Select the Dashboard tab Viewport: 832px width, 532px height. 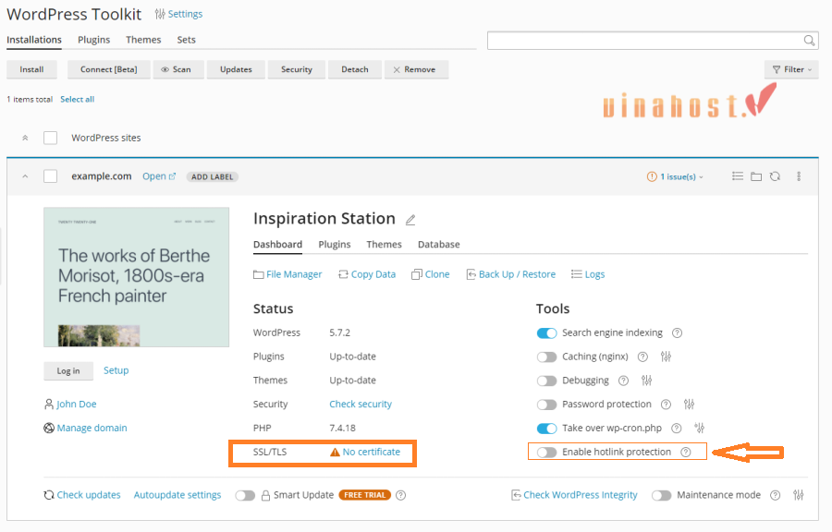pos(277,244)
